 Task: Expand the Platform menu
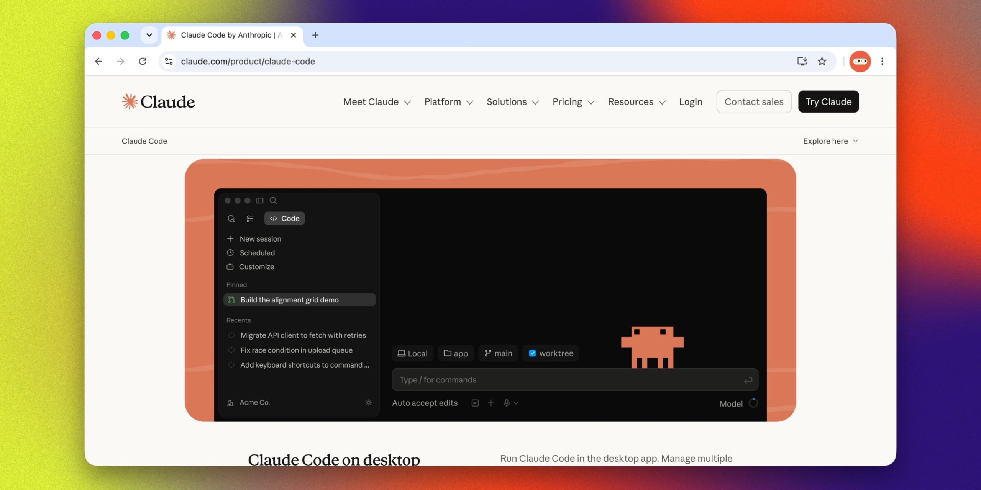click(448, 102)
